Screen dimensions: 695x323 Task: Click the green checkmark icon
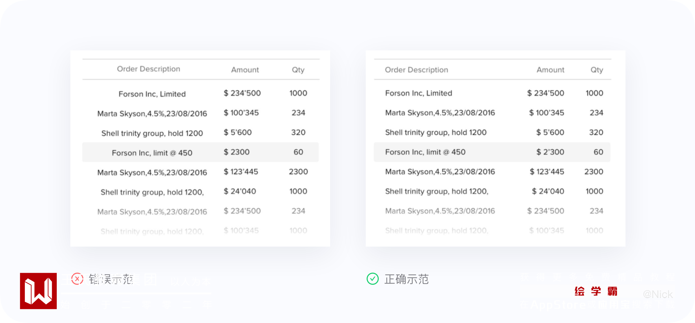point(372,279)
